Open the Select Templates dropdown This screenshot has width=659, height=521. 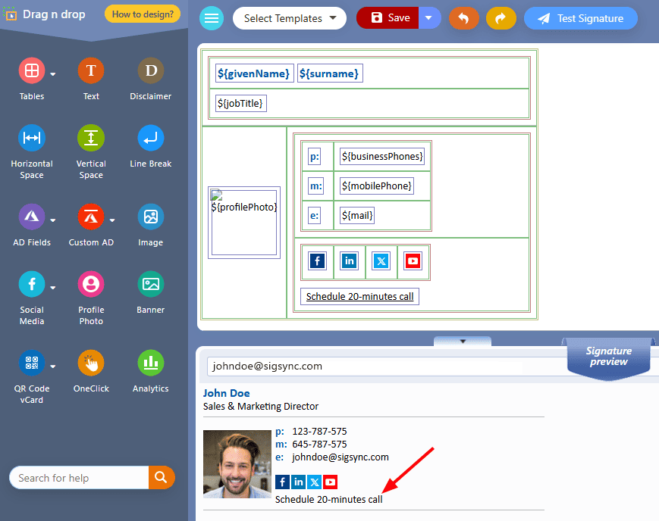(290, 18)
